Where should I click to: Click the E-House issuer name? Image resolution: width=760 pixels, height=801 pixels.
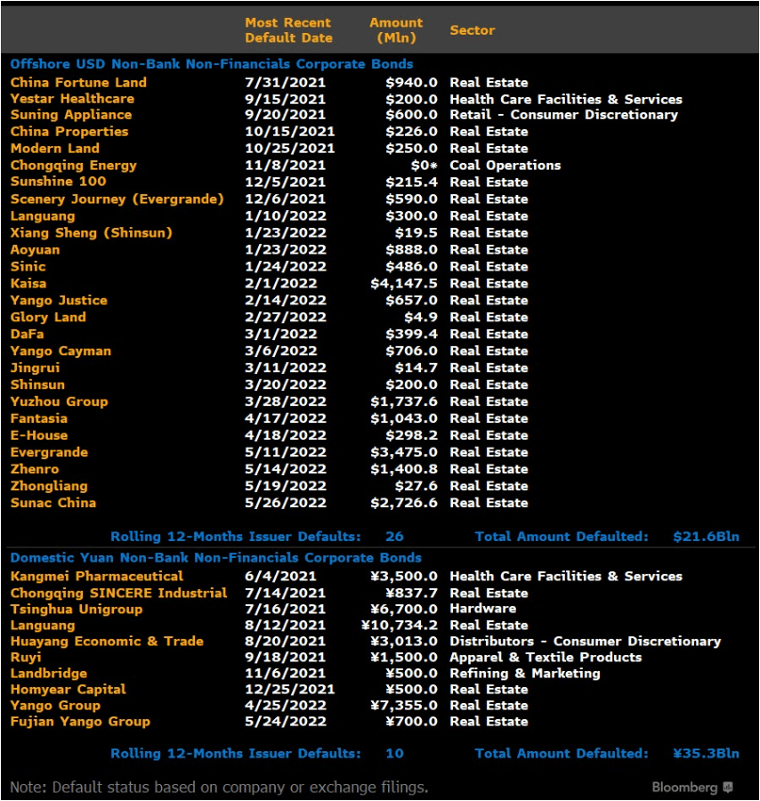click(39, 434)
